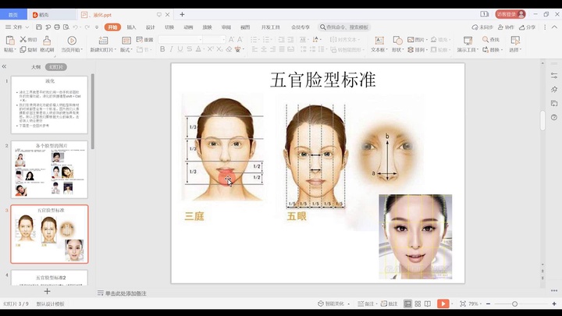Screen dimensions: 562x316
Task: Toggle Strikethrough formatting
Action: [x=189, y=49]
